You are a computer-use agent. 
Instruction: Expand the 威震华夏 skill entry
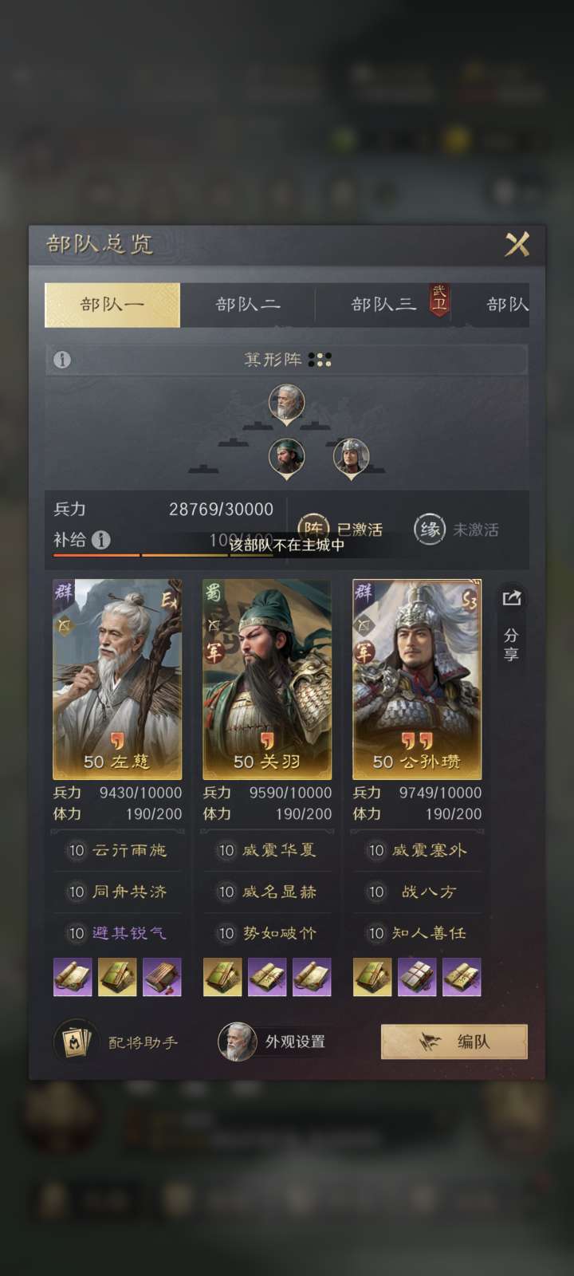pos(267,851)
